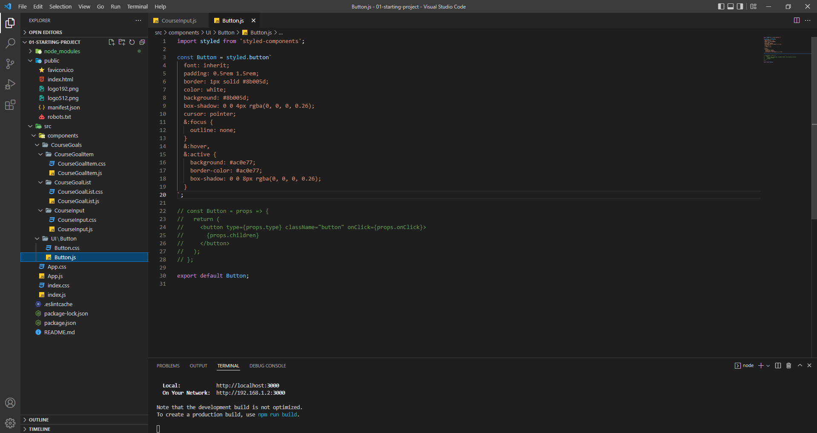Click New File icon in explorer header
This screenshot has height=433, width=817.
[x=112, y=42]
